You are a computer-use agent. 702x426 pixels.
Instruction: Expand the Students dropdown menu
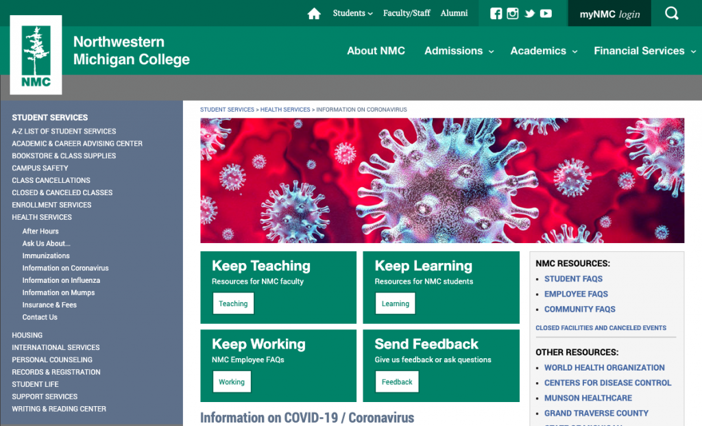tap(352, 14)
